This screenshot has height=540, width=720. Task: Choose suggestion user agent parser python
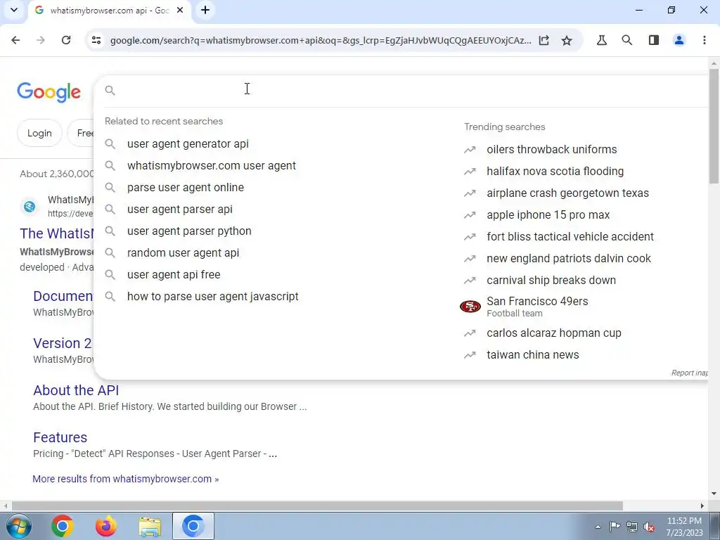point(189,231)
